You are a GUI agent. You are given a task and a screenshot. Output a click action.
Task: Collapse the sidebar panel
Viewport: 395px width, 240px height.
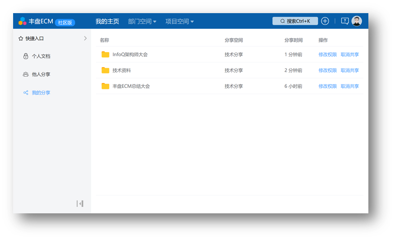80,203
